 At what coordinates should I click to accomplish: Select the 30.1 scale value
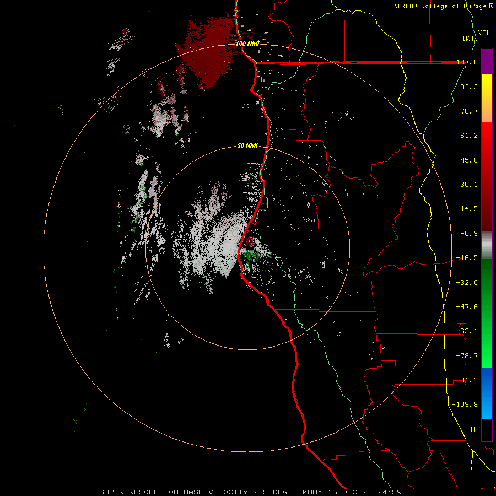469,185
